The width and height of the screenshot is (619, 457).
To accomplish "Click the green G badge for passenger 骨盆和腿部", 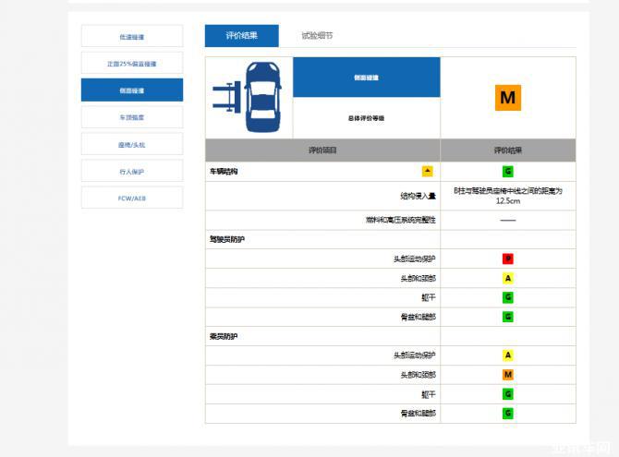I will coord(507,413).
